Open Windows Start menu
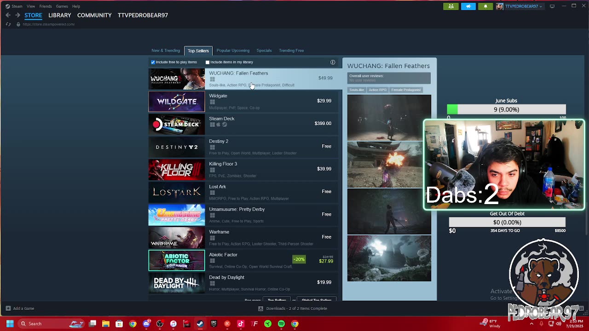 coord(10,324)
